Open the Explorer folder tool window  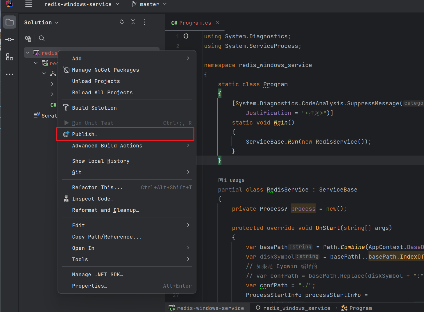click(x=10, y=22)
